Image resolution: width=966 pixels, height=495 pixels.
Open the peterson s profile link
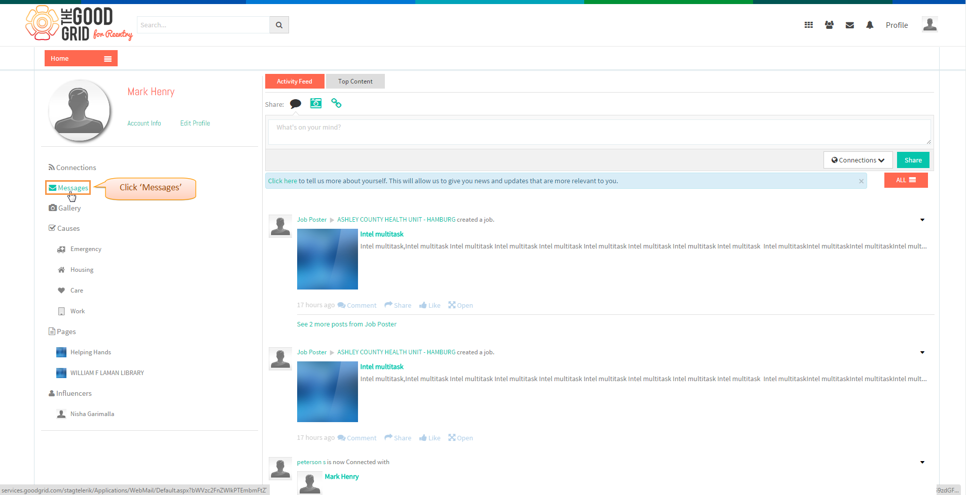(311, 462)
